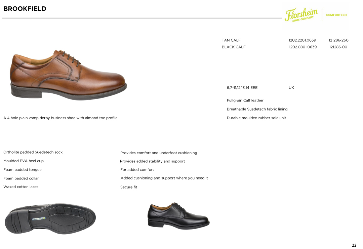
Task: Select the TAN CALF colour name
Action: 231,40
